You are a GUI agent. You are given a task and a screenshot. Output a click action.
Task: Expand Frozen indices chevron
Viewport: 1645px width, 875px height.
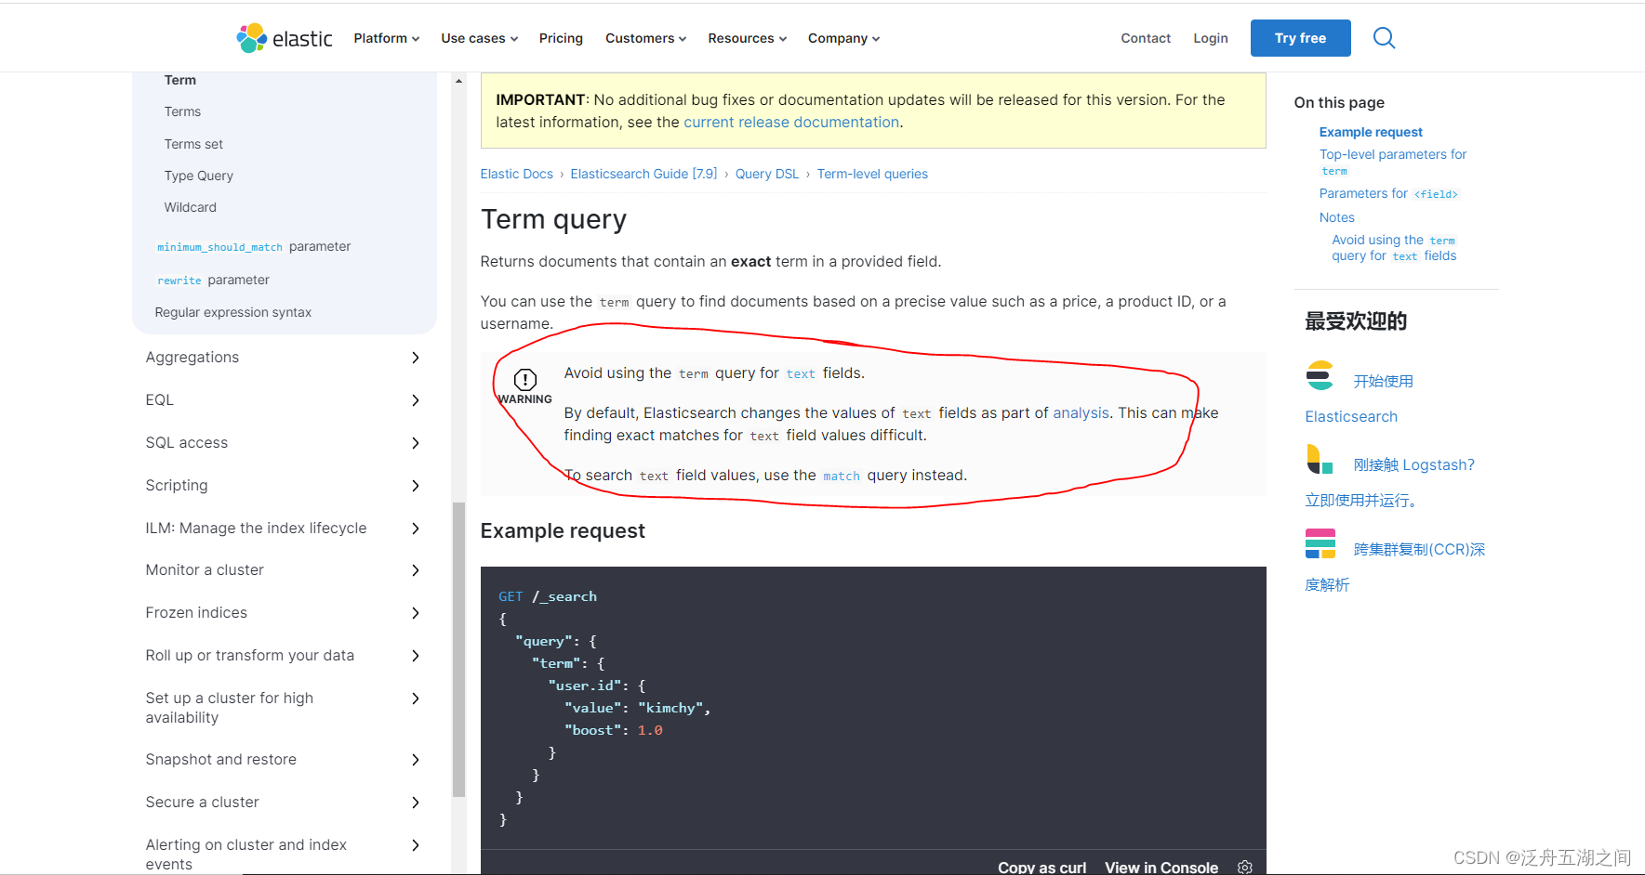(x=416, y=613)
